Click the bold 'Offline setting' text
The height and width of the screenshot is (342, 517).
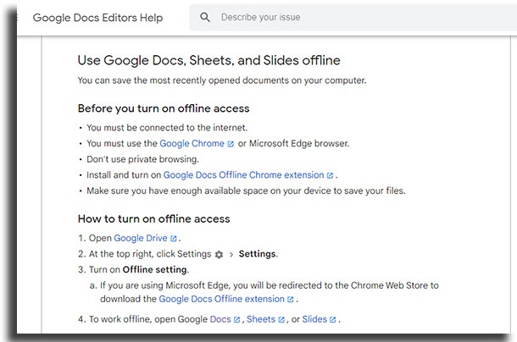pyautogui.click(x=154, y=269)
